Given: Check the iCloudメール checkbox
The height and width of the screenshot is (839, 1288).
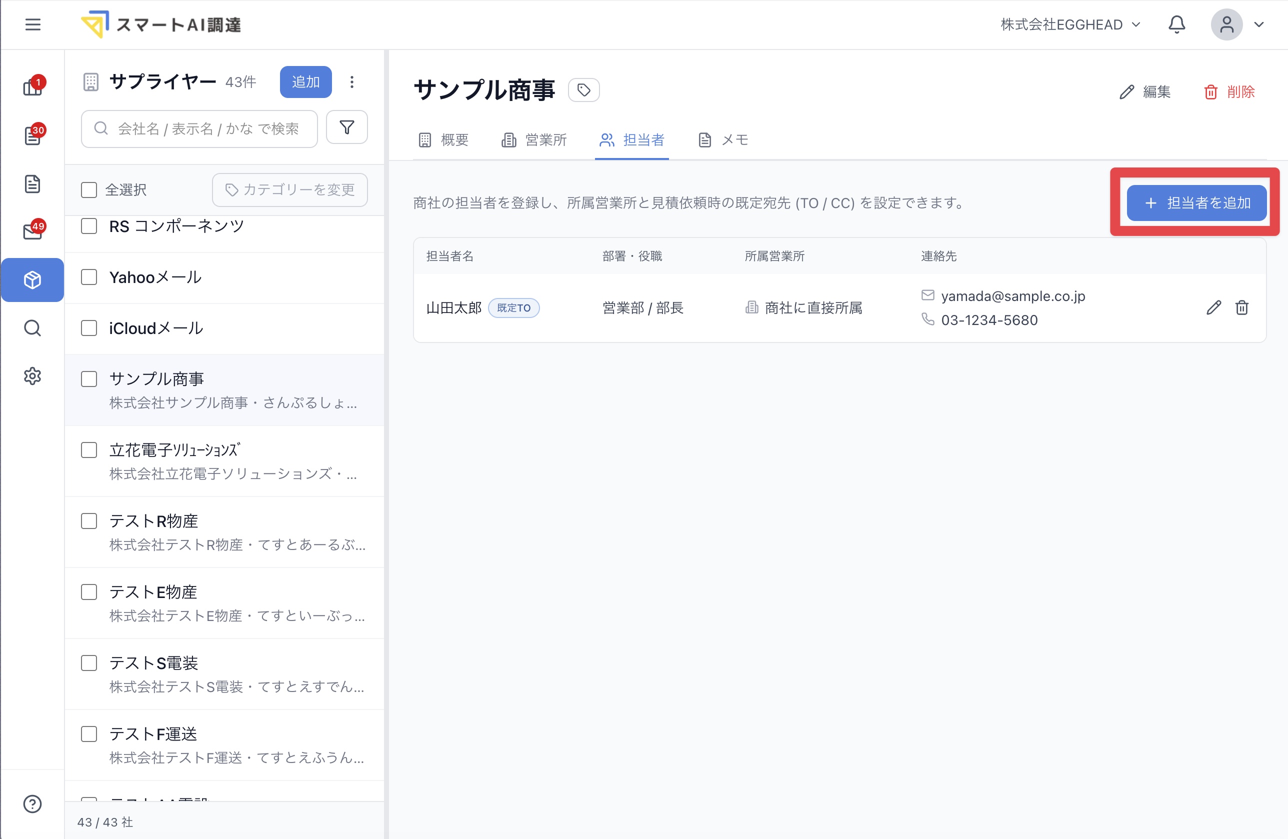Looking at the screenshot, I should pyautogui.click(x=89, y=328).
